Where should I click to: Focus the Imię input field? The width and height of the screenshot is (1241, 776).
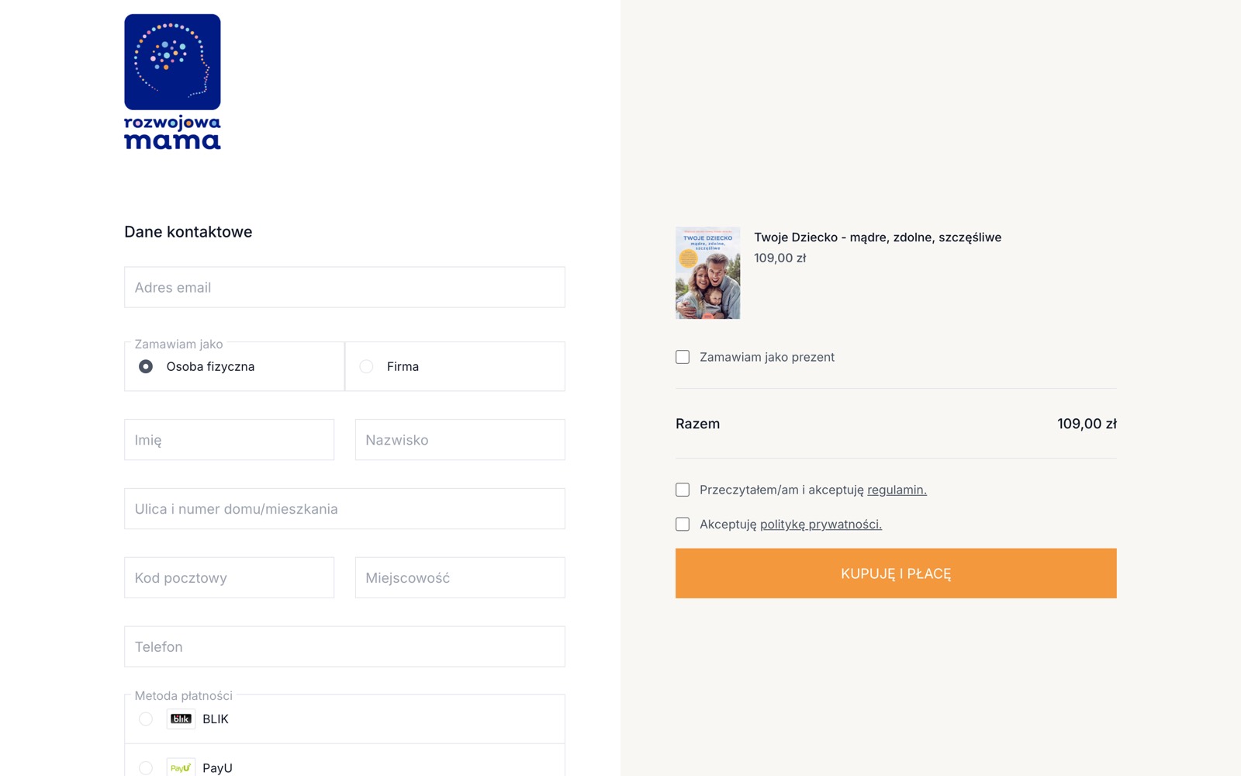coord(230,440)
